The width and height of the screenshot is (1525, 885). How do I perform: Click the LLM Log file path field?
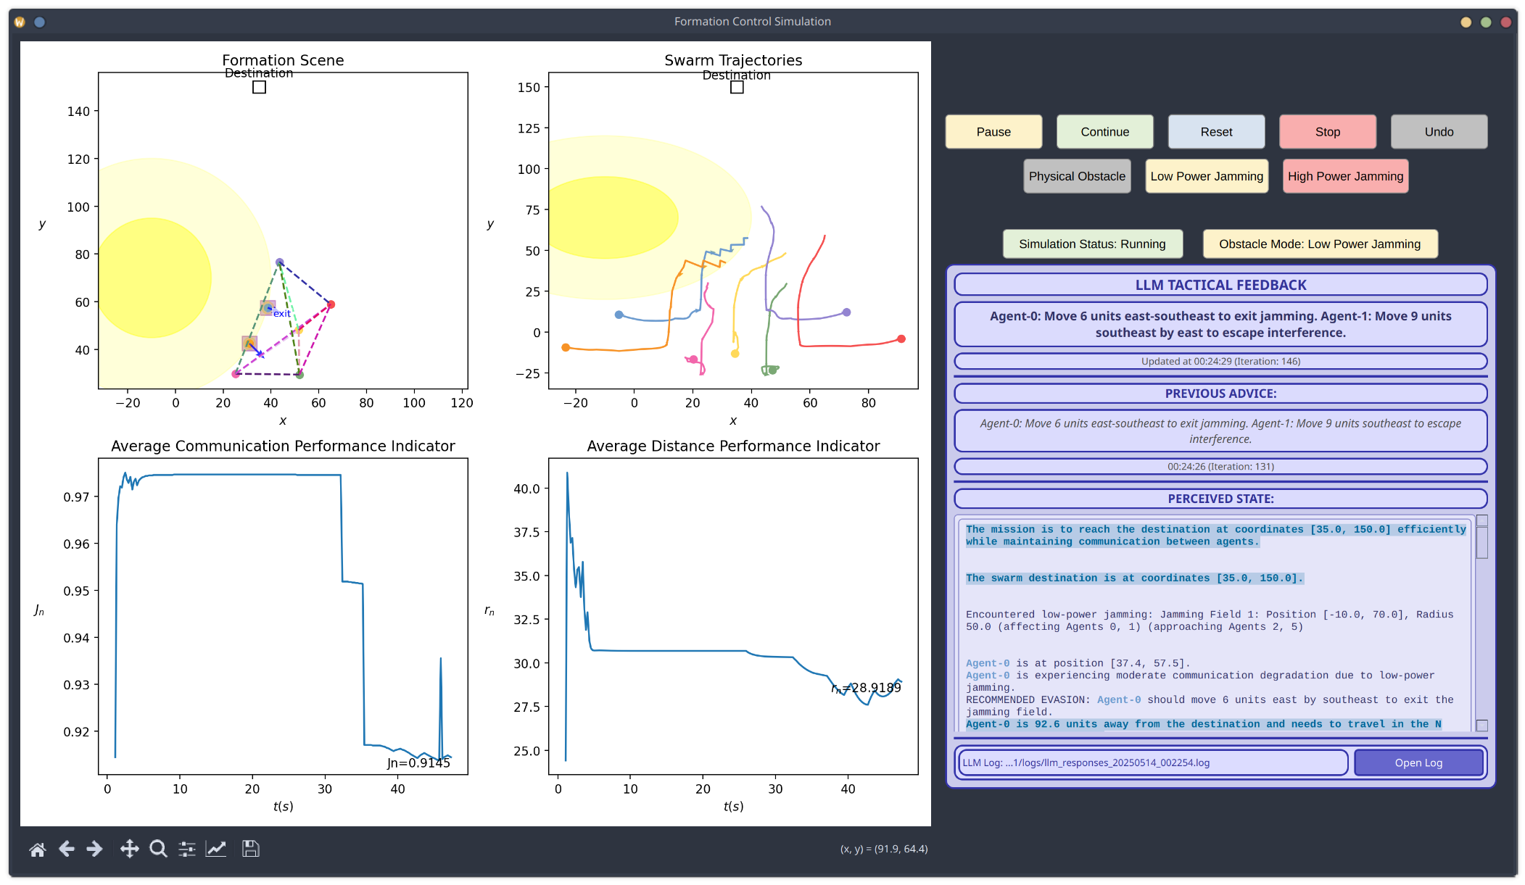point(1153,763)
